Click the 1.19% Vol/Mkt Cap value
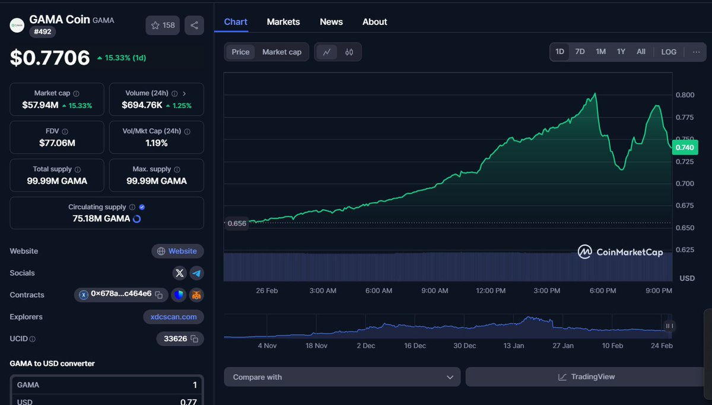712x405 pixels. [157, 143]
